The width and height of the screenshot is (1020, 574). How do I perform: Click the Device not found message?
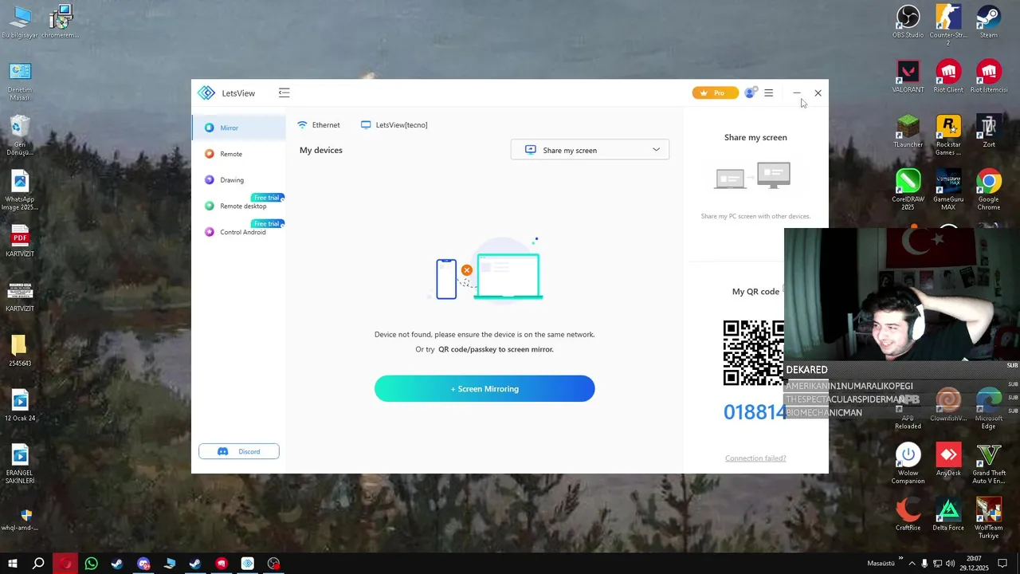coord(484,335)
